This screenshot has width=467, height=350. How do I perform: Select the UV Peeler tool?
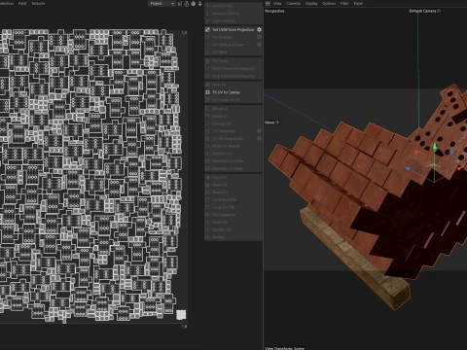click(x=233, y=61)
